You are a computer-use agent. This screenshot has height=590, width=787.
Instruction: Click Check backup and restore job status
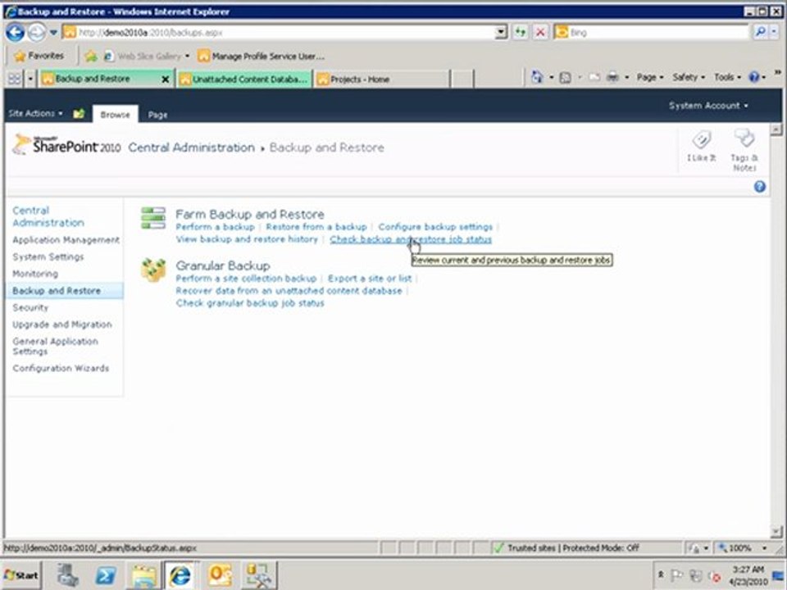click(411, 239)
